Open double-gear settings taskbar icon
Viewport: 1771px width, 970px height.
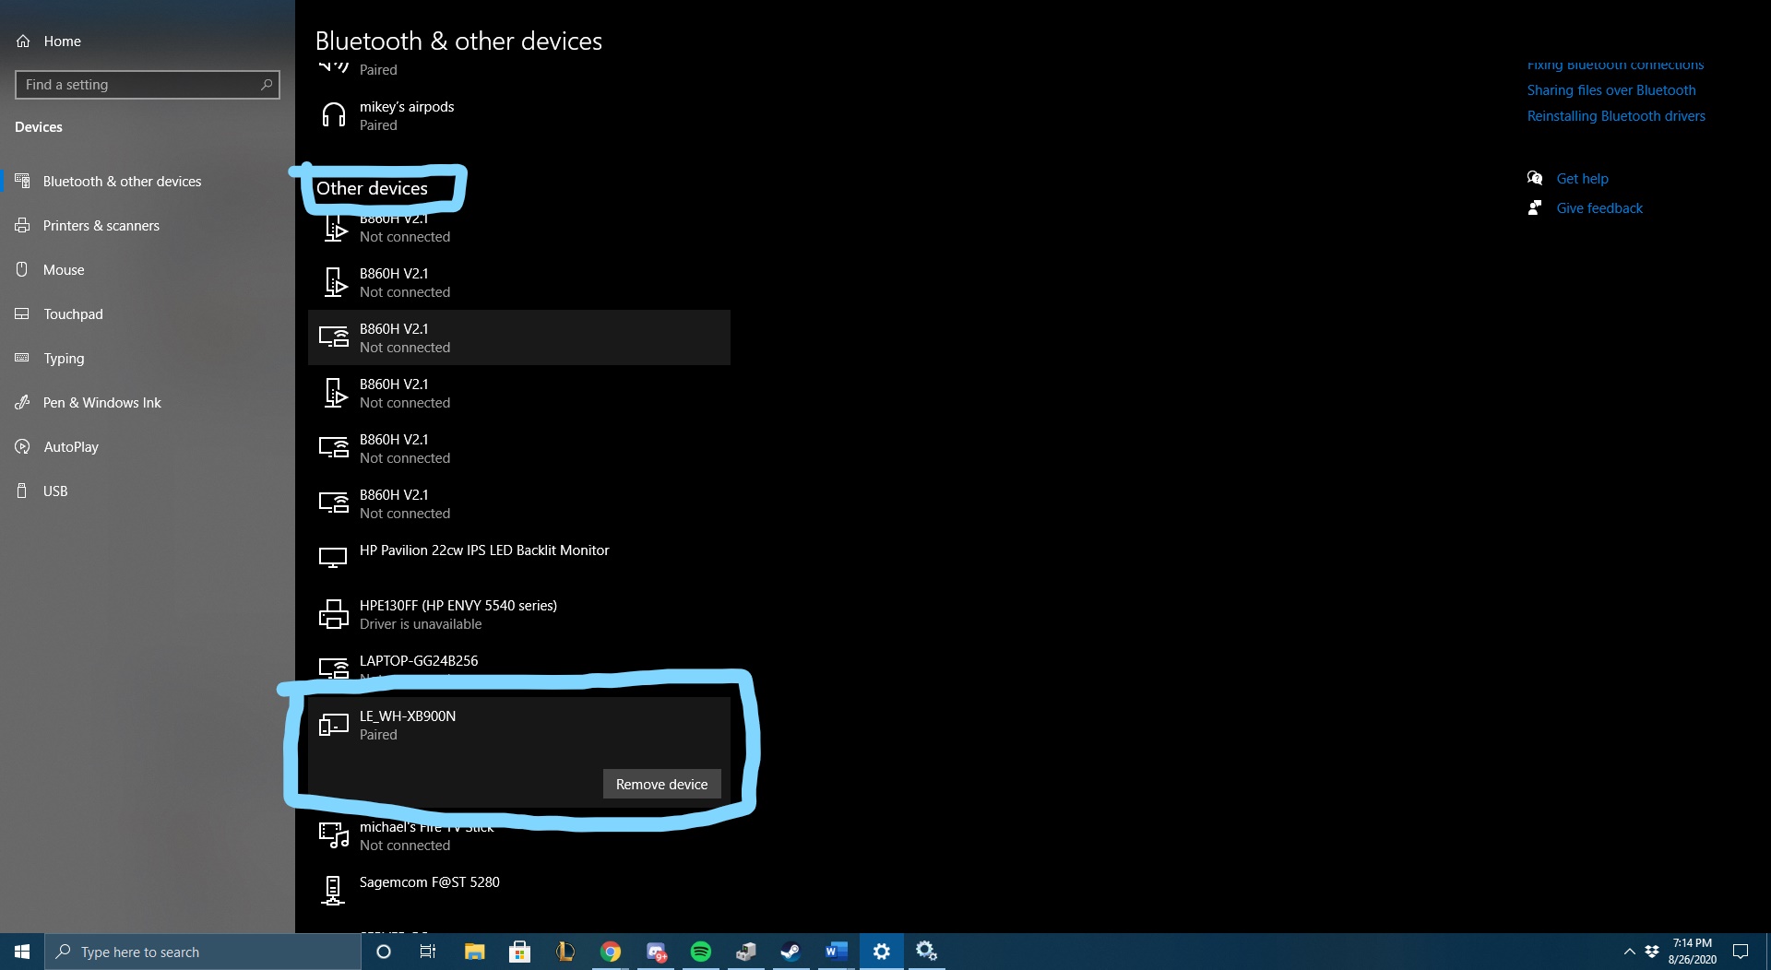[x=926, y=952]
